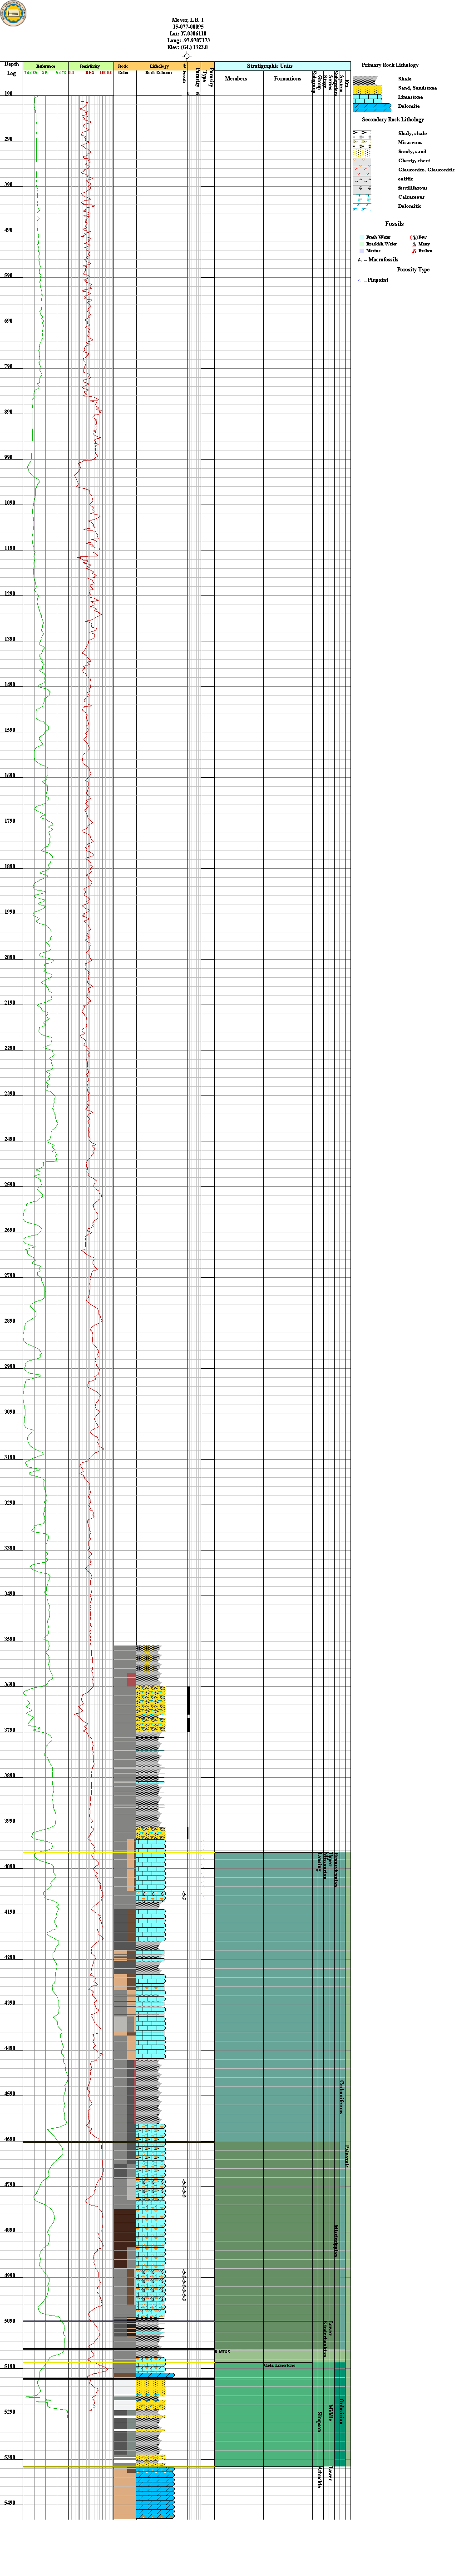Click the API number '15-077-00095'
This screenshot has height=2576, width=464.
click(x=188, y=27)
